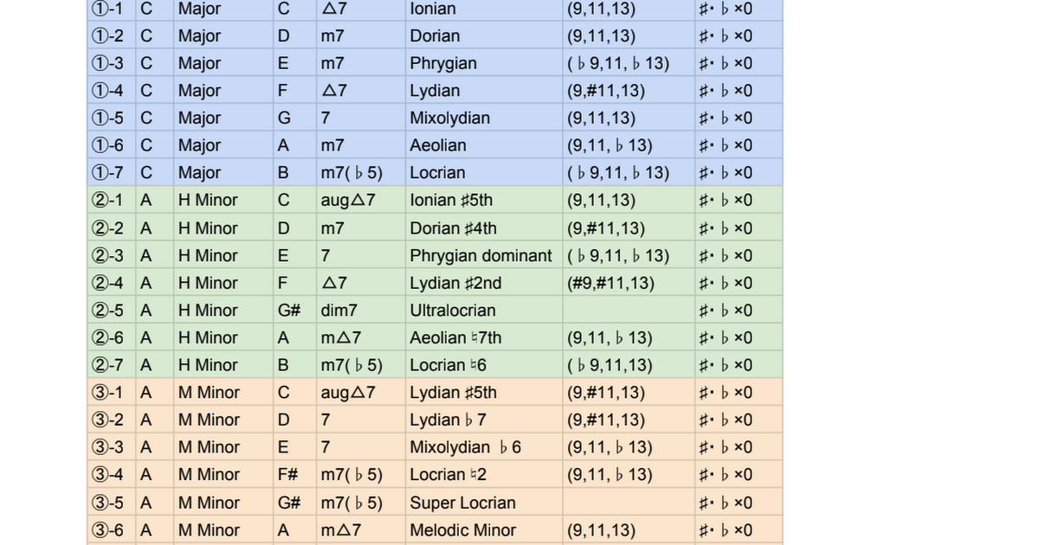Select the Mixolydian ♭6 cell

pyautogui.click(x=482, y=447)
